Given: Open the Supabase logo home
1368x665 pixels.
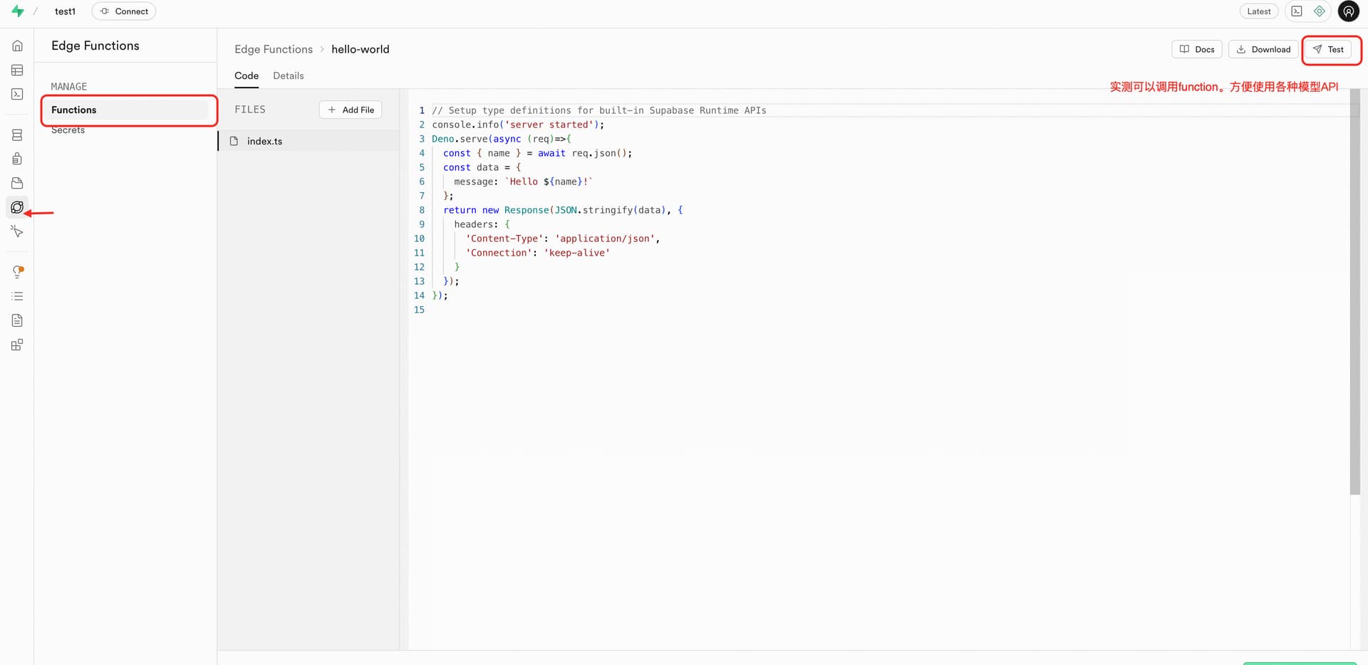Looking at the screenshot, I should click(x=18, y=11).
